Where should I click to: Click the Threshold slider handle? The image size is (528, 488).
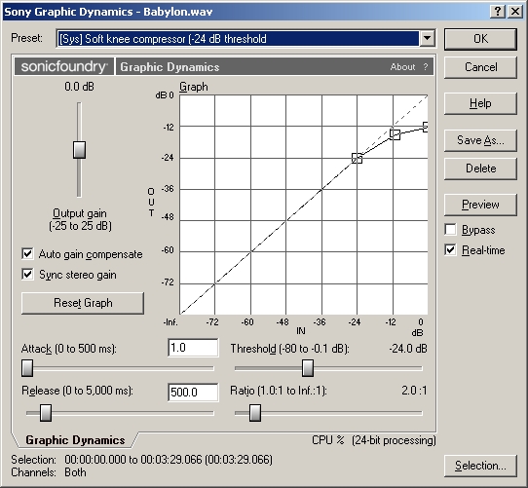point(308,368)
